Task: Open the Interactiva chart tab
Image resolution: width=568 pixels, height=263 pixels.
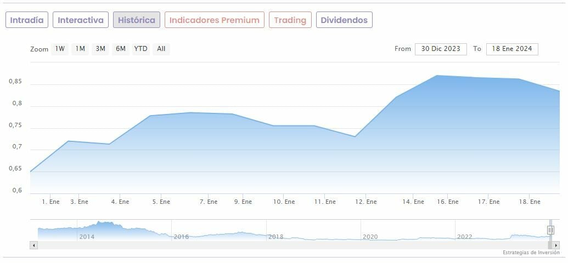Action: coord(81,20)
